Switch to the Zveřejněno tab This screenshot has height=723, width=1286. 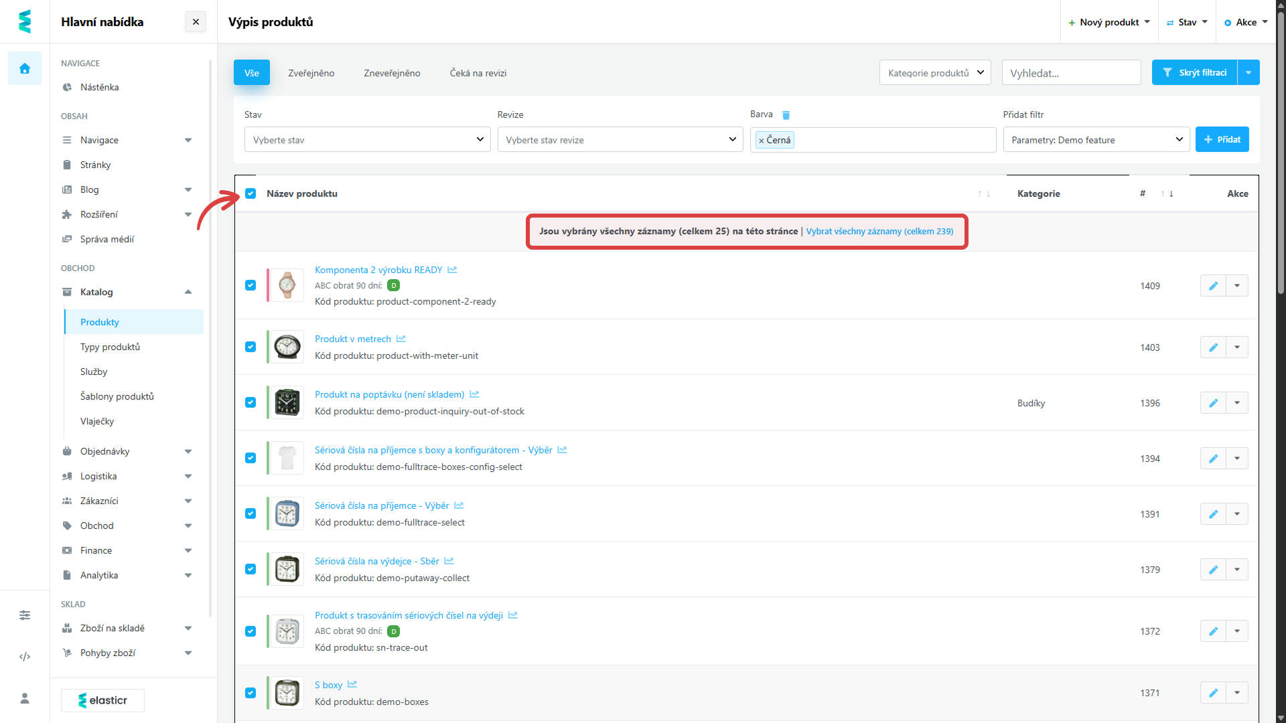(311, 73)
